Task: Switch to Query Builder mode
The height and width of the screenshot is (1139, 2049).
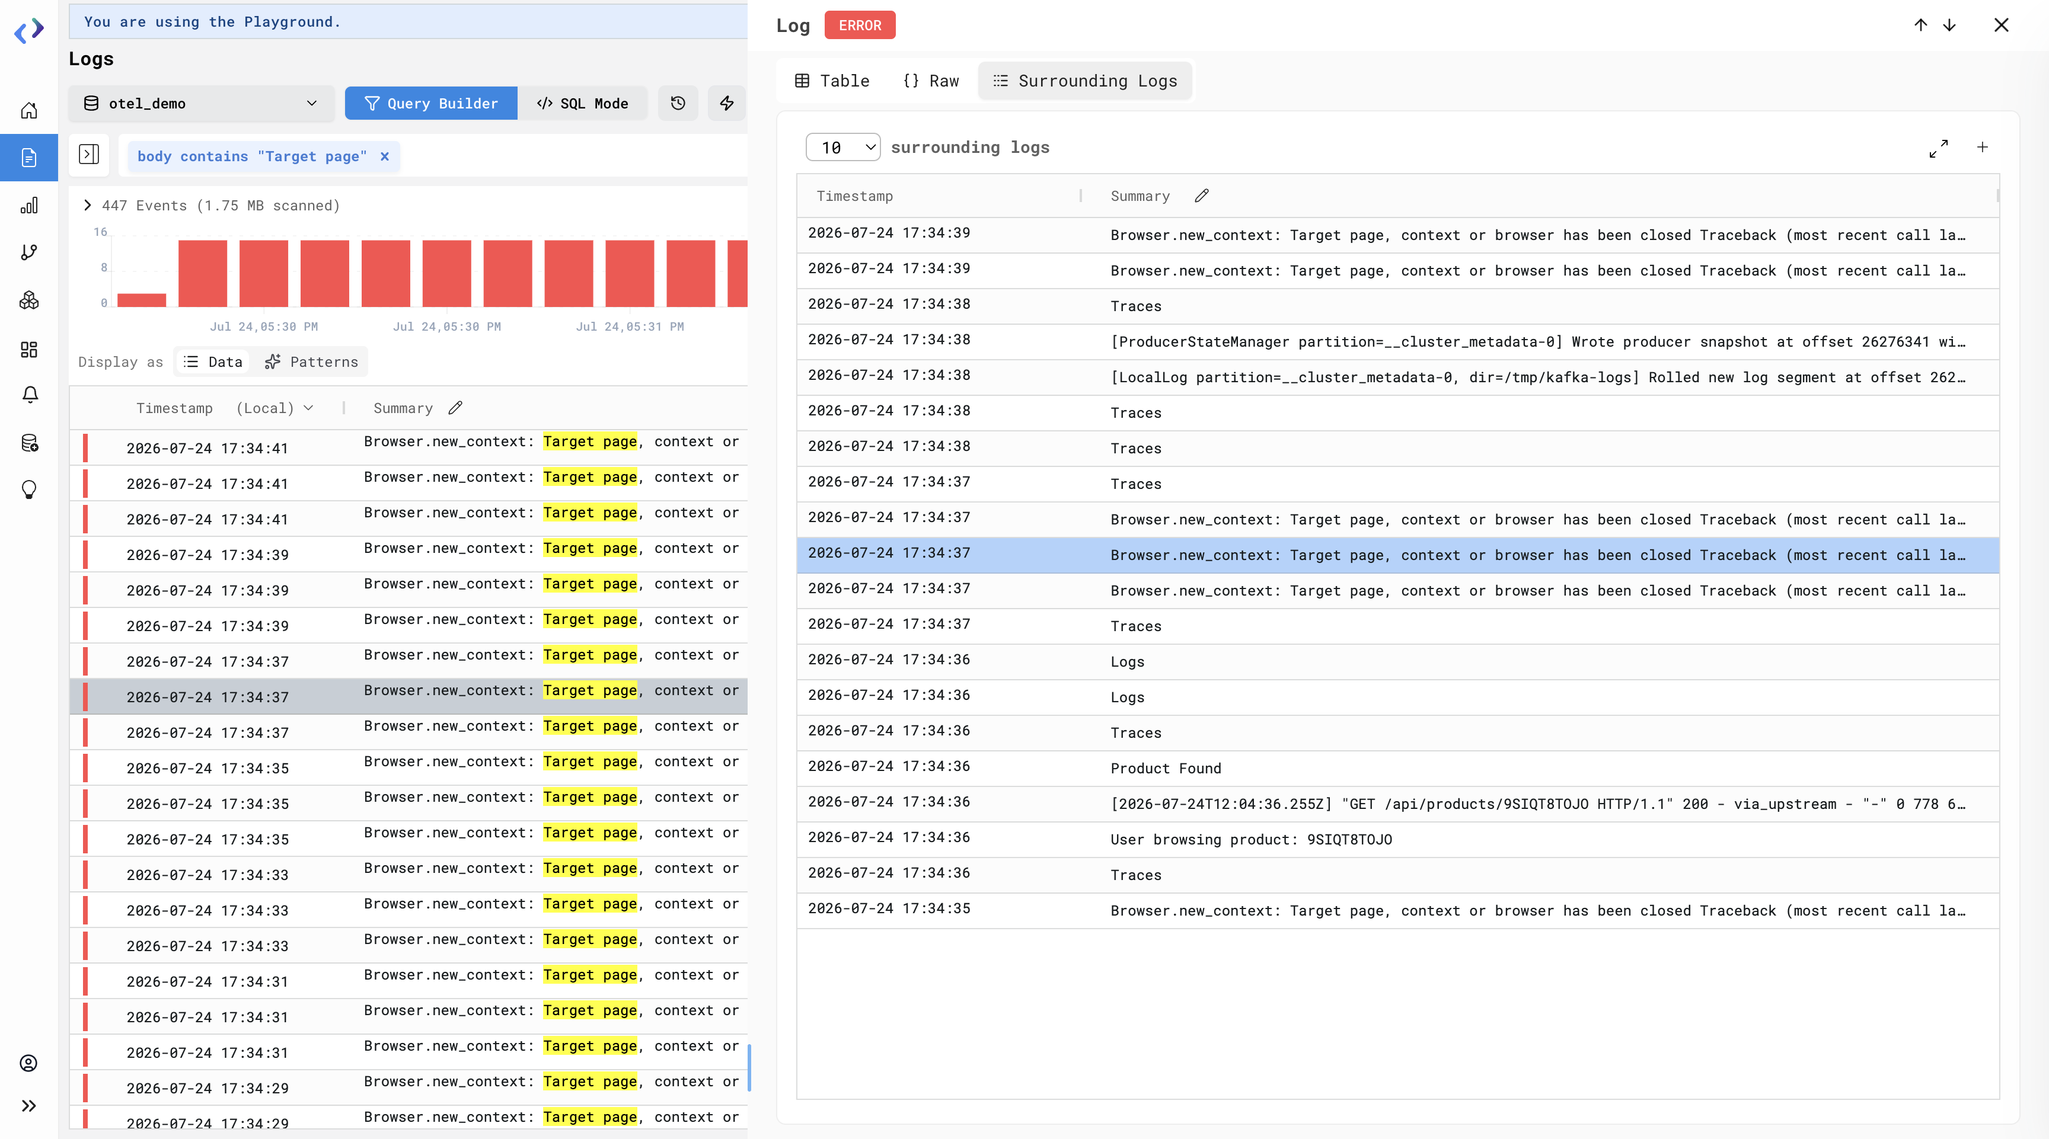Action: [x=431, y=103]
